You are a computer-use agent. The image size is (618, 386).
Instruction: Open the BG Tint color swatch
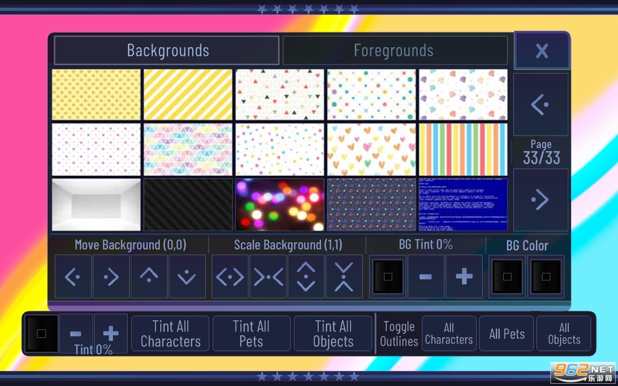tap(388, 276)
